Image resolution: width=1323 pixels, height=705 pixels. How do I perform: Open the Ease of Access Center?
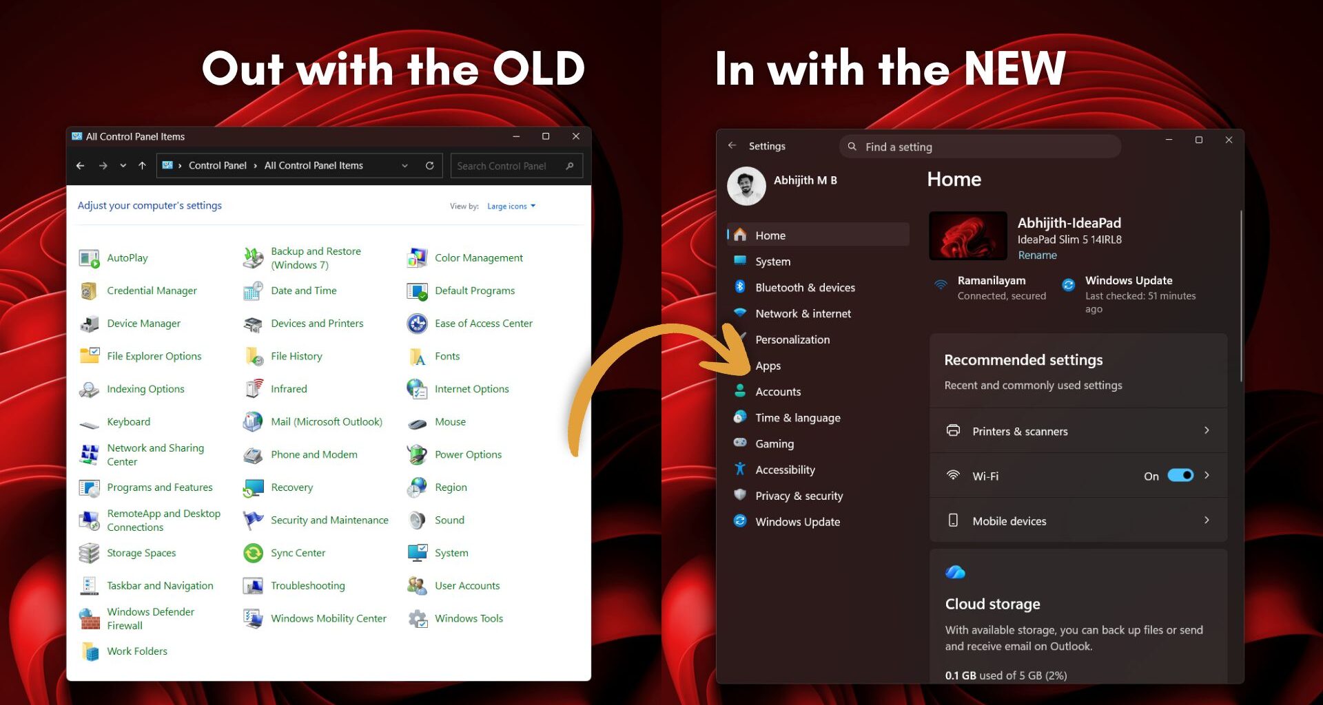click(482, 323)
